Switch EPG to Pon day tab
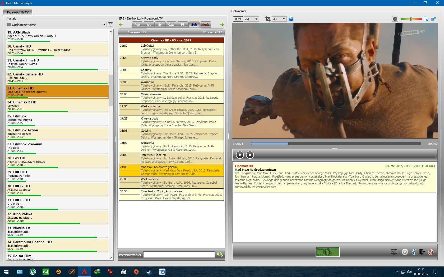Image resolution: width=444 pixels, height=277 pixels. pyautogui.click(x=137, y=25)
